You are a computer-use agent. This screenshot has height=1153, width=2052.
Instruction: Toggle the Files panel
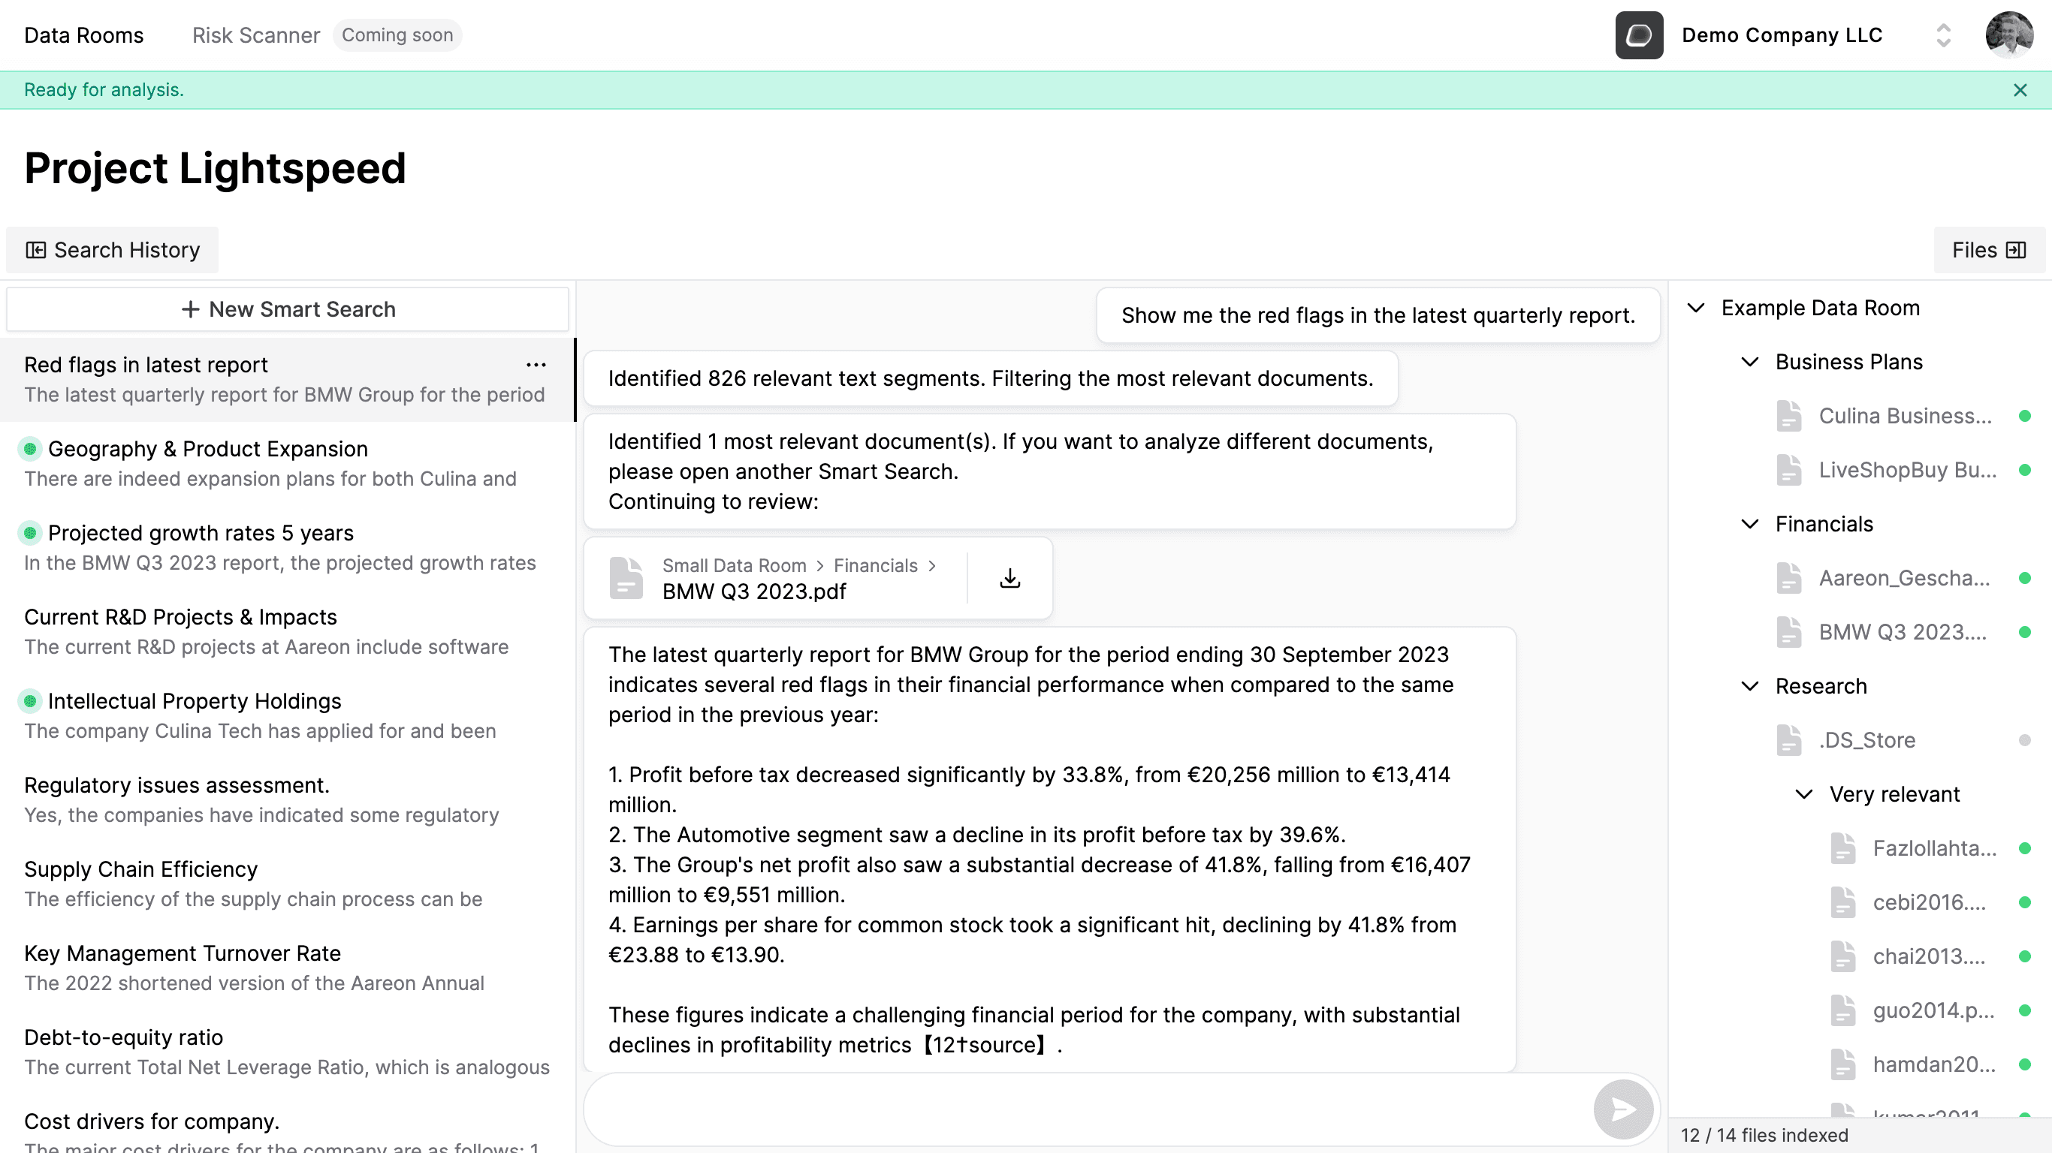pyautogui.click(x=1988, y=250)
